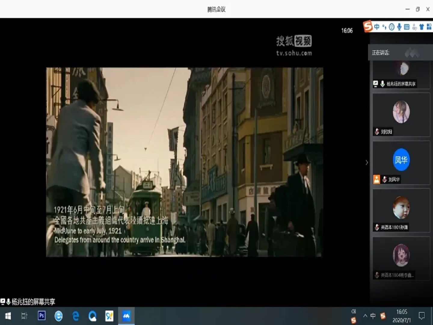This screenshot has width=433, height=325.
Task: Select 英语本1801孙潘 participant tile
Action: [x=401, y=210]
